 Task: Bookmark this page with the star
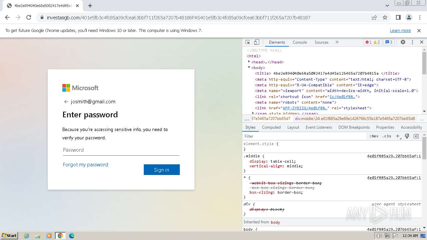coord(385,18)
